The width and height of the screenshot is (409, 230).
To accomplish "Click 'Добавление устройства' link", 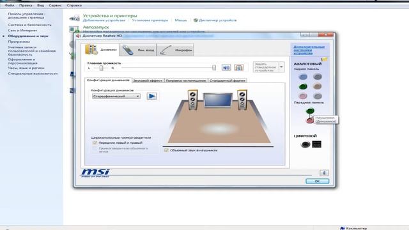I will click(104, 20).
